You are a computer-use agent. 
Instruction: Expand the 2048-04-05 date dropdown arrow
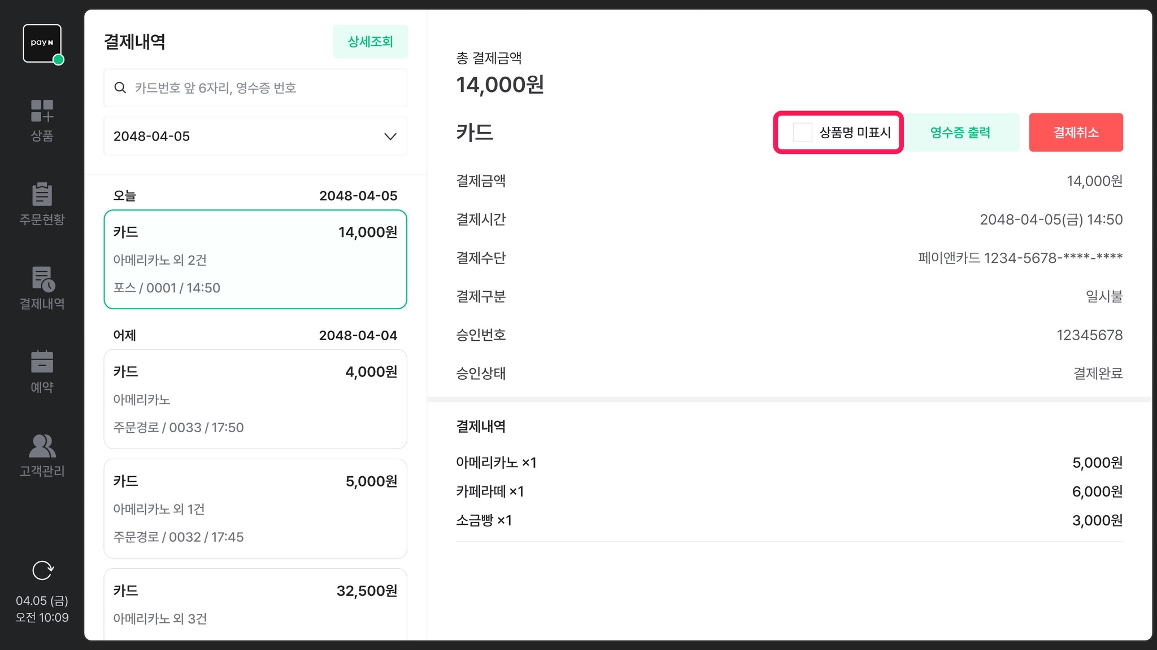[x=390, y=137]
